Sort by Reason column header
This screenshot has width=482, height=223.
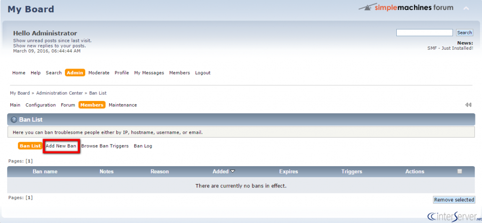click(160, 171)
